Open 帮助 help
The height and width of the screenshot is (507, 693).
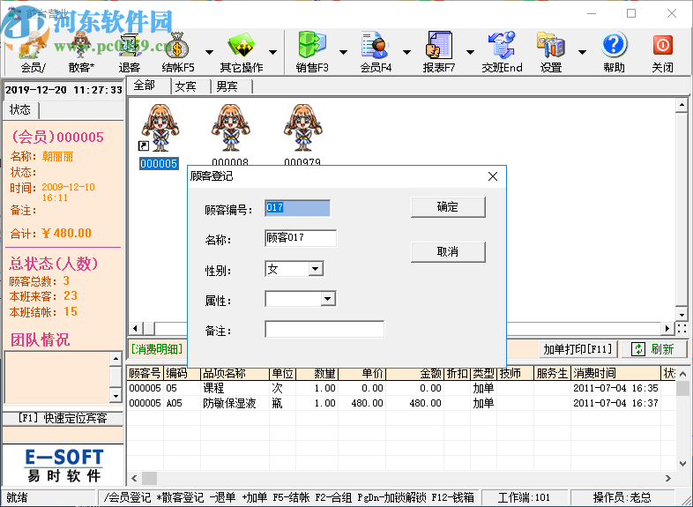click(x=614, y=52)
